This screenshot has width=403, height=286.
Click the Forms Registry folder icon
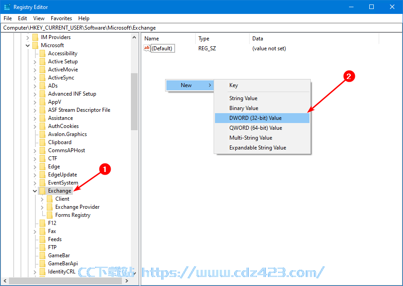[x=50, y=215]
